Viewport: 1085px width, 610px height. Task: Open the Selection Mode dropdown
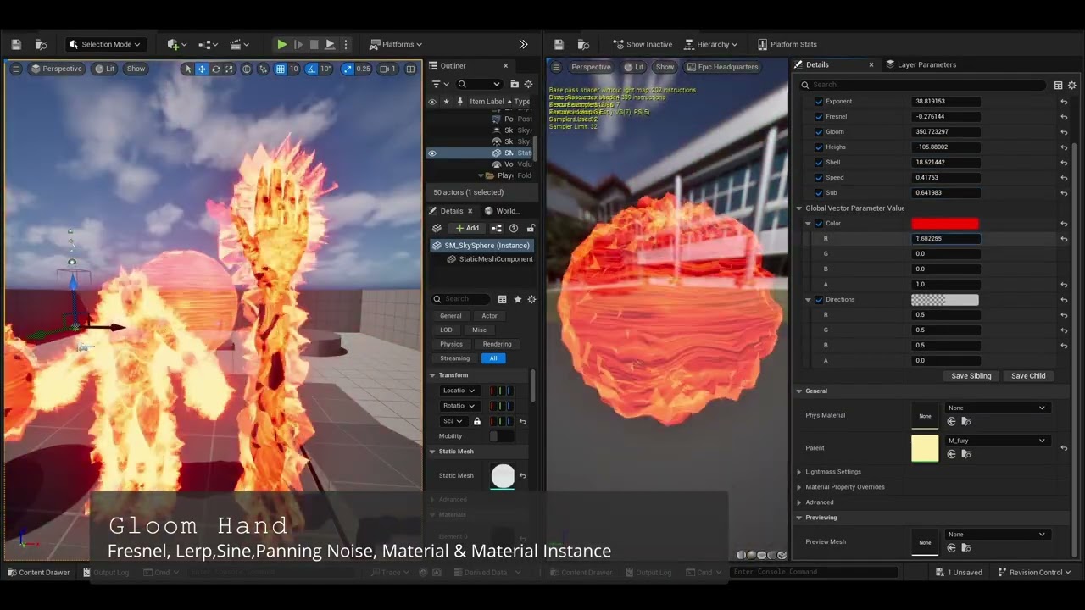pos(106,44)
